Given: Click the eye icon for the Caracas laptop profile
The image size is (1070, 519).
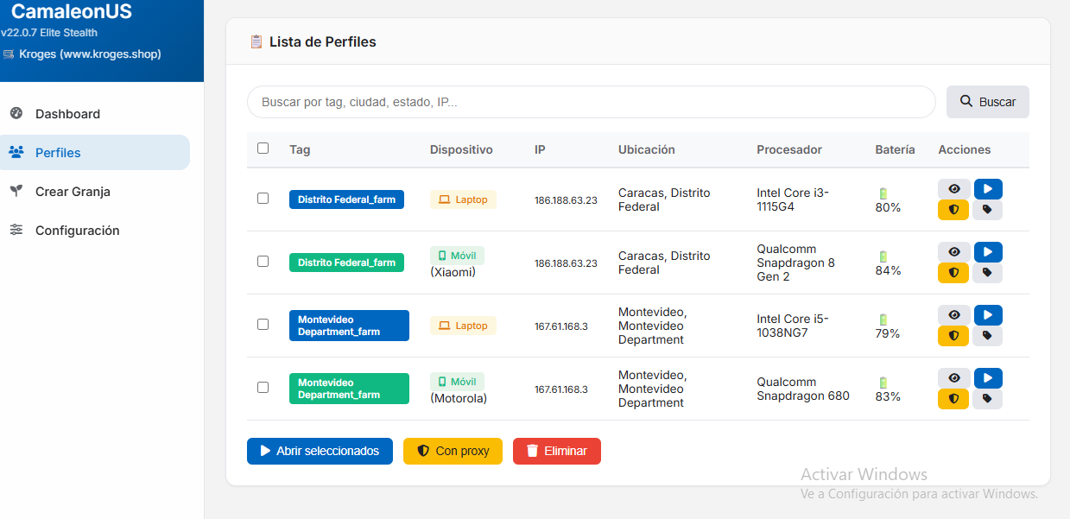Looking at the screenshot, I should coord(953,189).
